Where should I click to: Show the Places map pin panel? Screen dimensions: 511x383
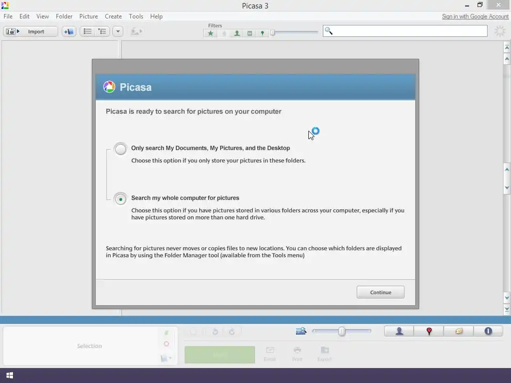tap(429, 331)
